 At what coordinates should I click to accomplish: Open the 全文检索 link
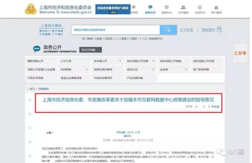(186, 30)
